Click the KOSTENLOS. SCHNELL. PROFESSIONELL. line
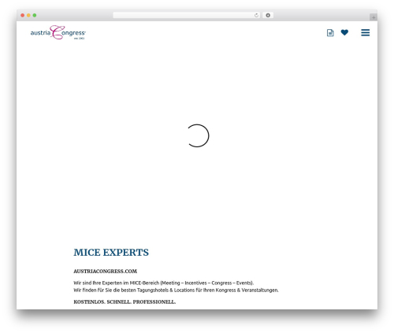This screenshot has height=333, width=394. pyautogui.click(x=125, y=302)
